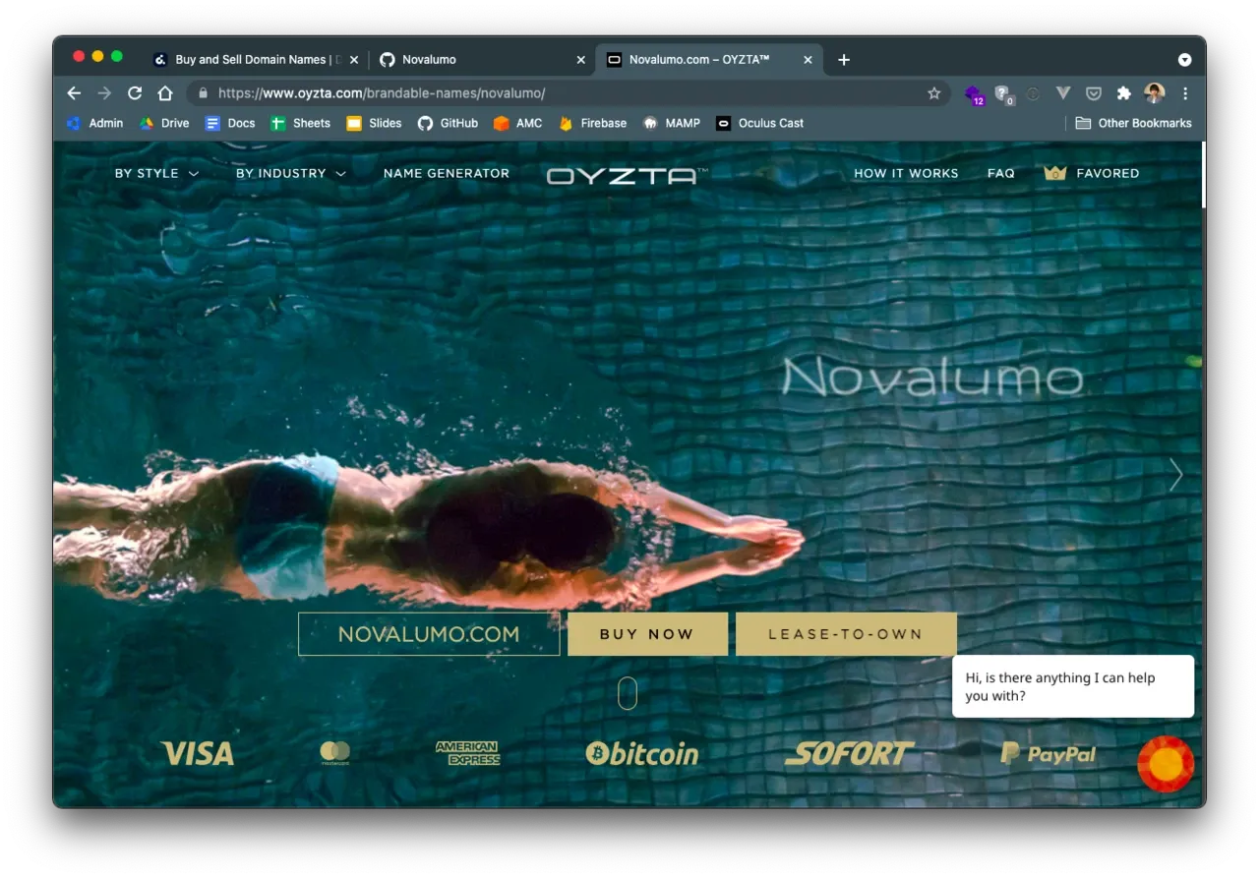Image resolution: width=1259 pixels, height=878 pixels.
Task: Go to the browser home icon
Action: point(165,93)
